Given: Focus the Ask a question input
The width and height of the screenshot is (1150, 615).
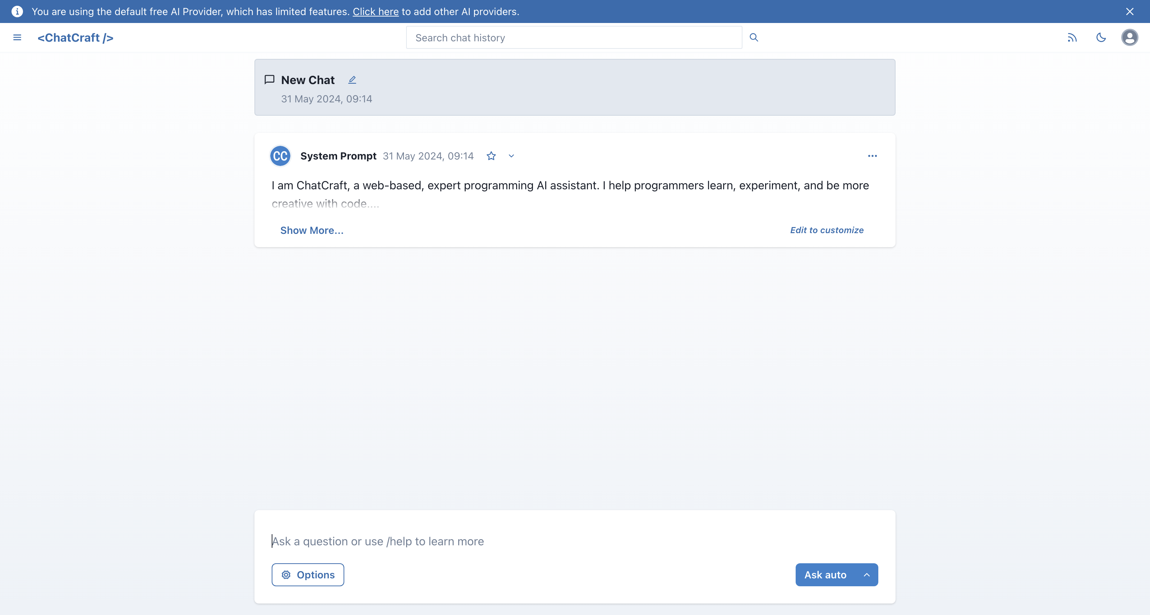Looking at the screenshot, I should tap(575, 541).
